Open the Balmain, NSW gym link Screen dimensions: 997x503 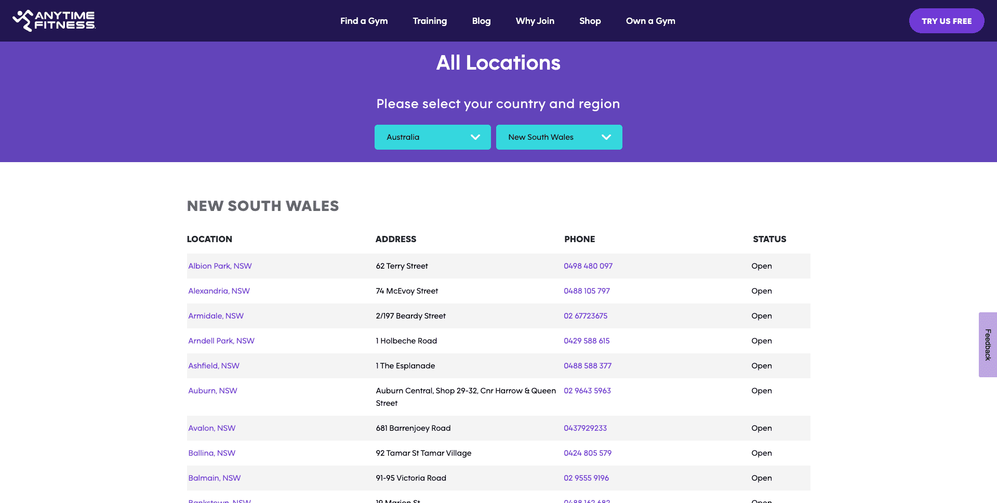pyautogui.click(x=215, y=478)
